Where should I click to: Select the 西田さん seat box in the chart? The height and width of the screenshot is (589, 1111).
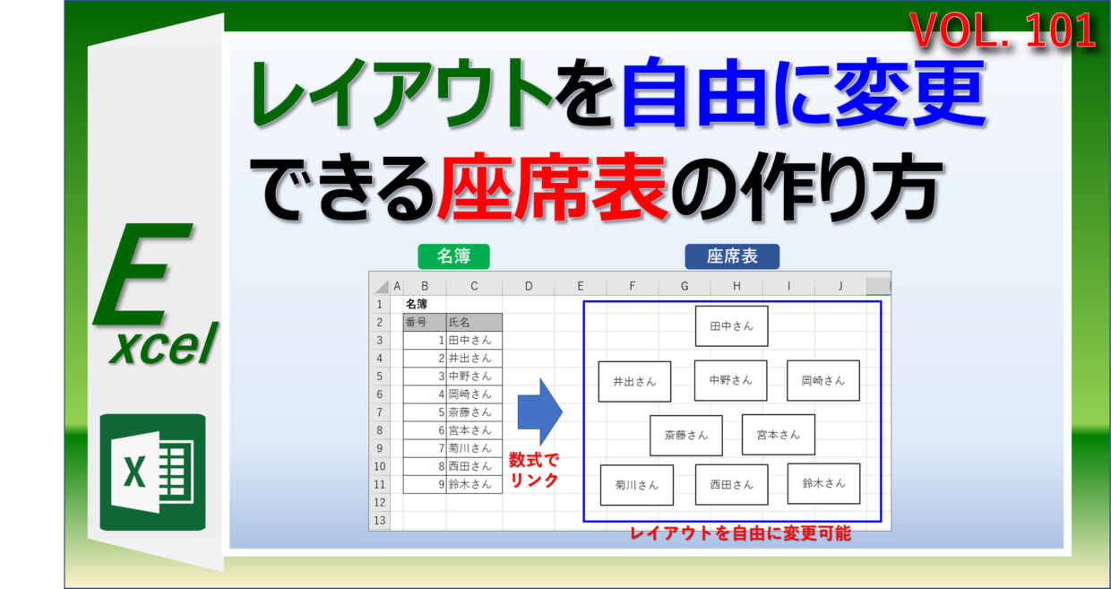pos(732,484)
